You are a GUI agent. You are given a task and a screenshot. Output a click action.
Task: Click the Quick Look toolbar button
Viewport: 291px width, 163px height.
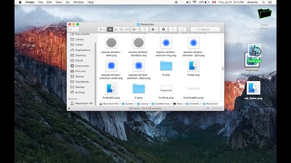[x=145, y=29]
